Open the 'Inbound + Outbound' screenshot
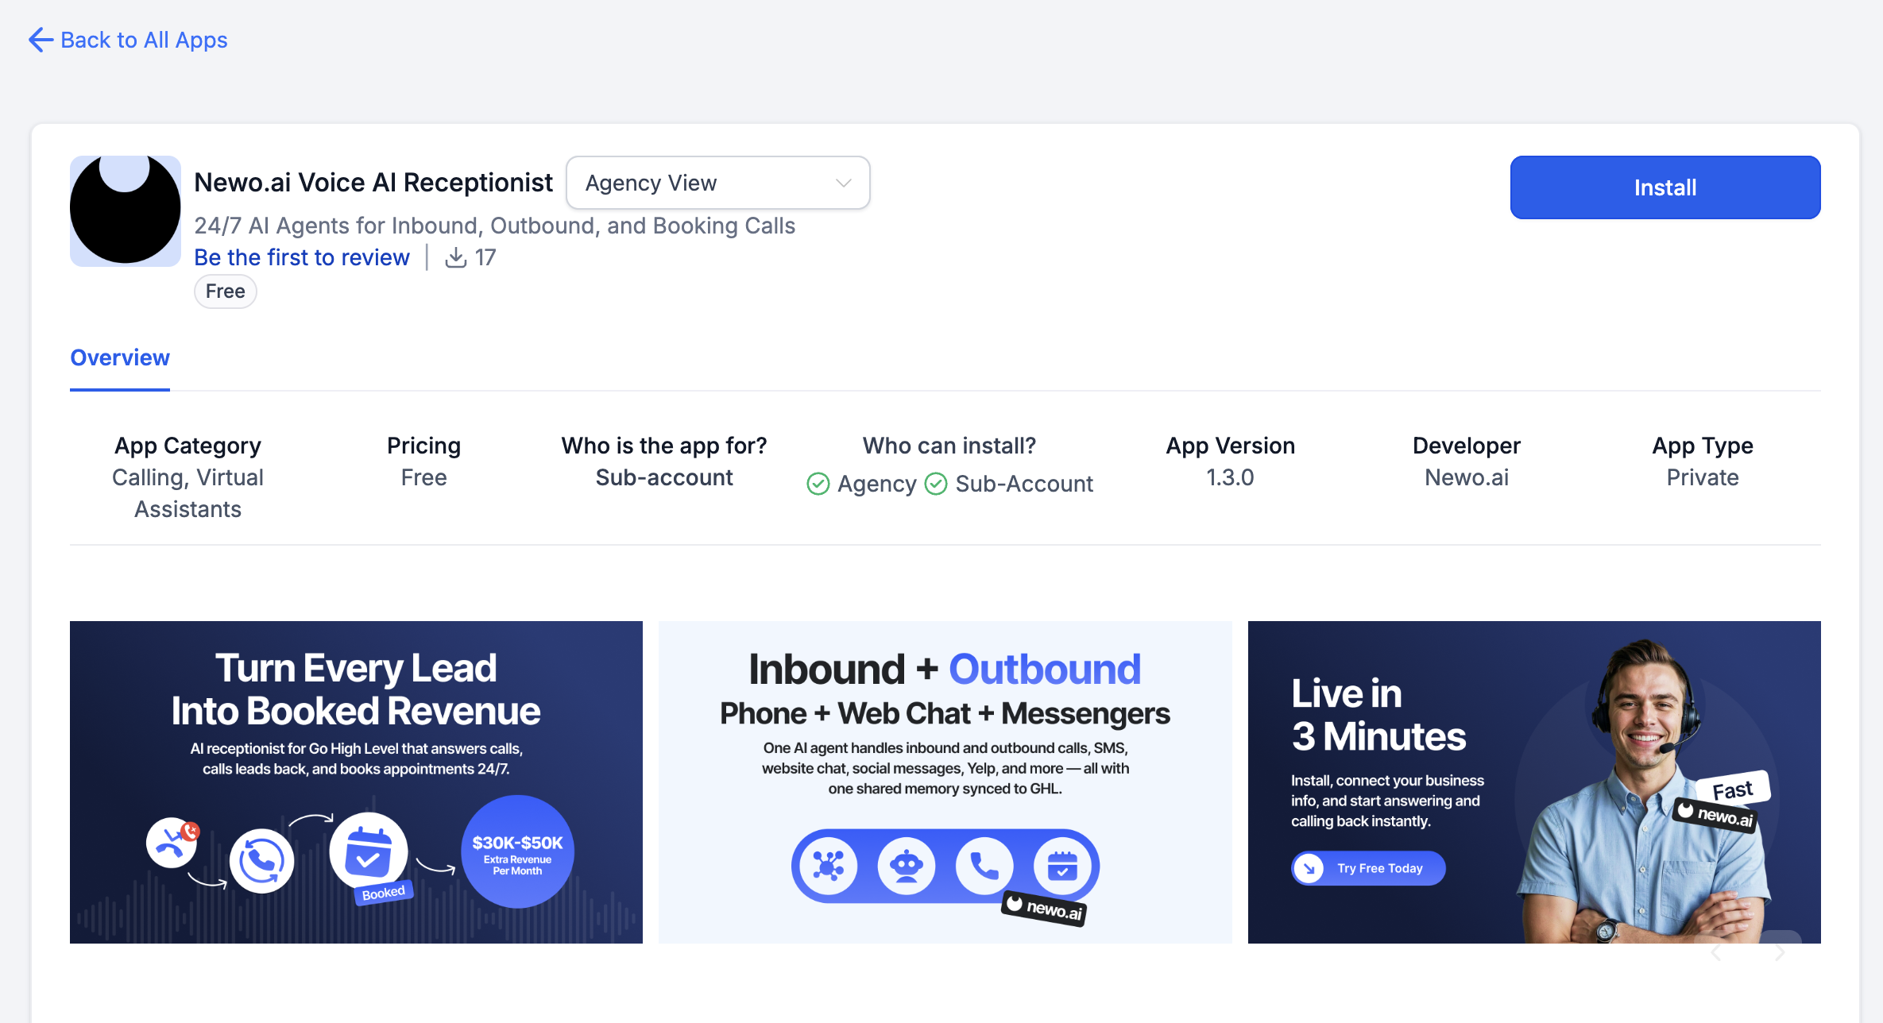Viewport: 1883px width, 1023px height. (x=945, y=782)
